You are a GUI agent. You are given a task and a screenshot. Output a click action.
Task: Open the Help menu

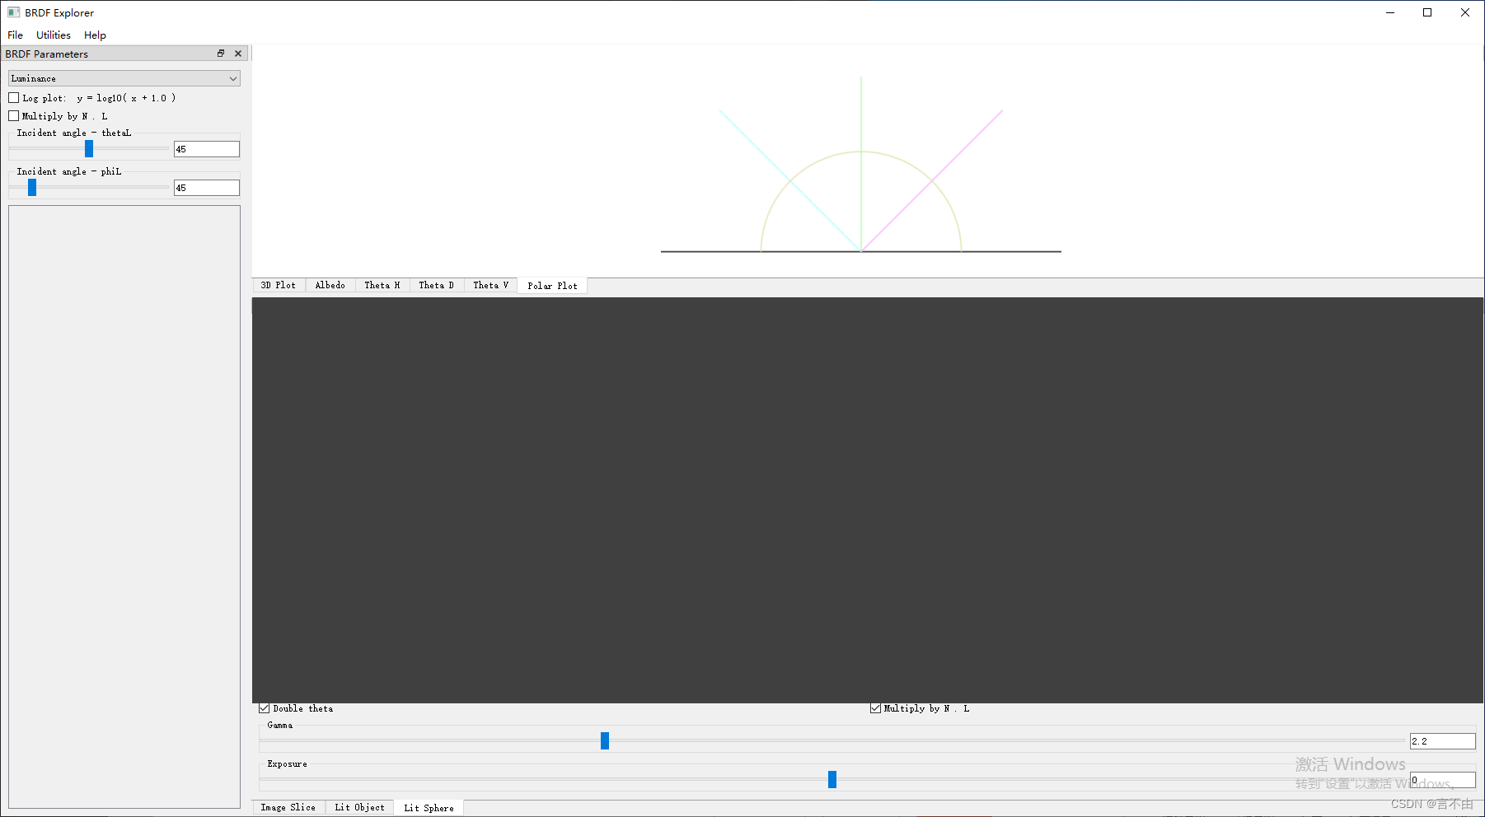click(95, 35)
